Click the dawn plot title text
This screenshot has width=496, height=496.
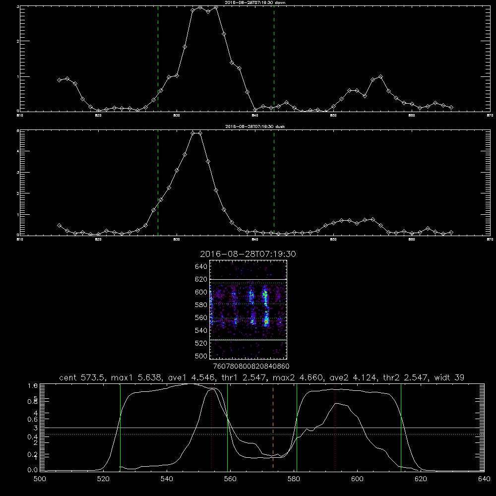click(x=255, y=2)
